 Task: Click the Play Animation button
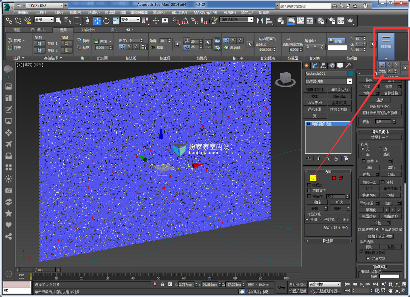(362, 284)
